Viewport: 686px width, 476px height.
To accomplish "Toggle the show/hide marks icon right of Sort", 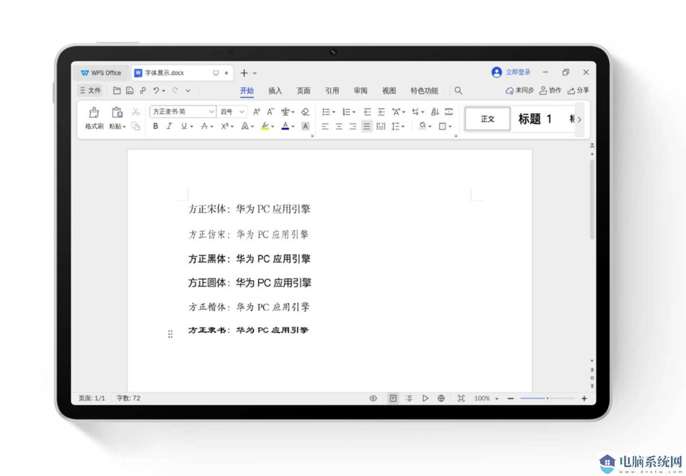I will 449,111.
